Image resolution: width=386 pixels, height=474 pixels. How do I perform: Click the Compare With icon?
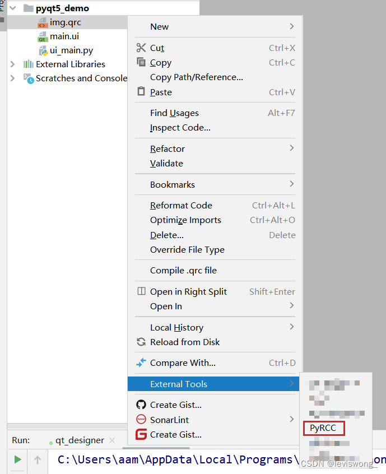[x=141, y=363]
